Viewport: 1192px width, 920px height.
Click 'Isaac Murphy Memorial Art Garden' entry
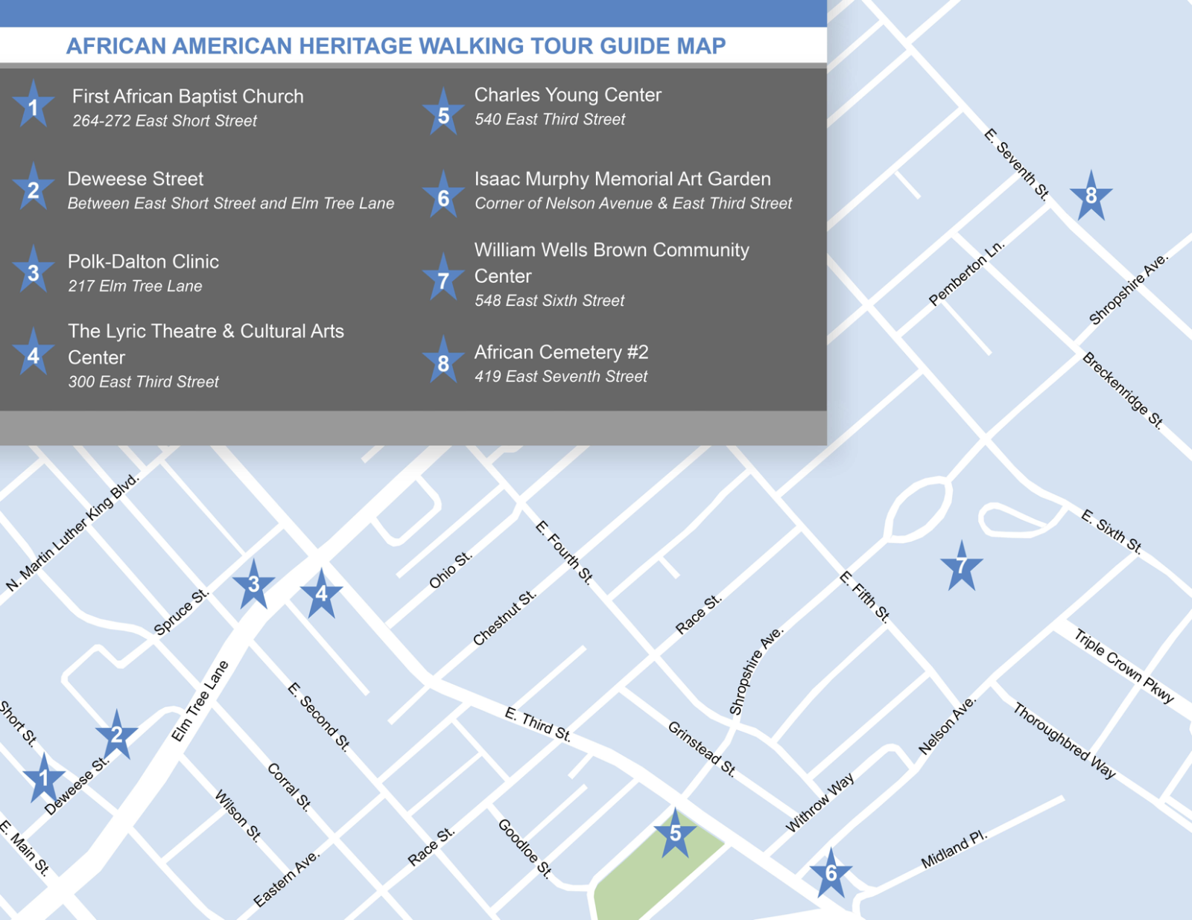[x=623, y=179]
